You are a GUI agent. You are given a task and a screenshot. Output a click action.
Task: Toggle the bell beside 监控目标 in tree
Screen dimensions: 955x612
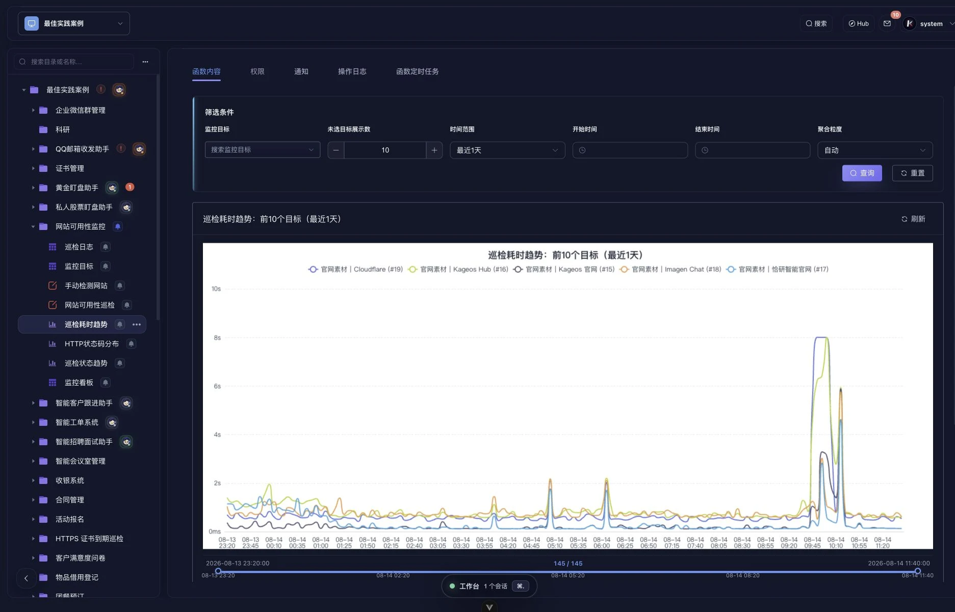[x=106, y=266]
